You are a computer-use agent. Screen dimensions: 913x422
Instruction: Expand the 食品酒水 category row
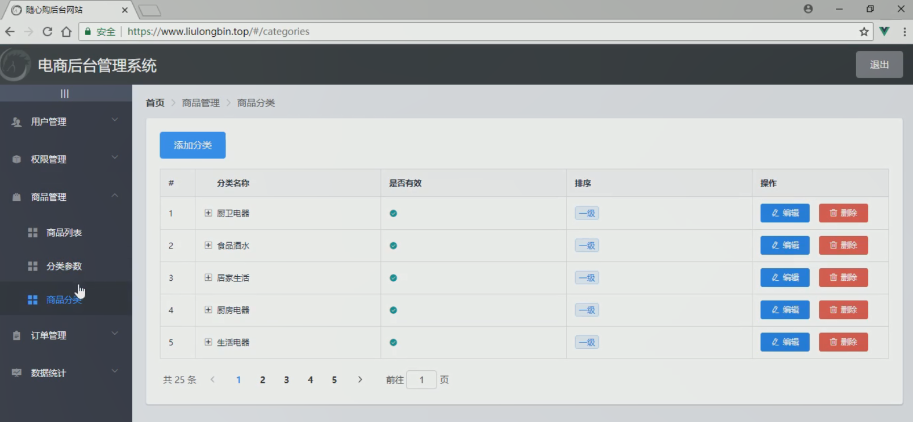pyautogui.click(x=208, y=246)
